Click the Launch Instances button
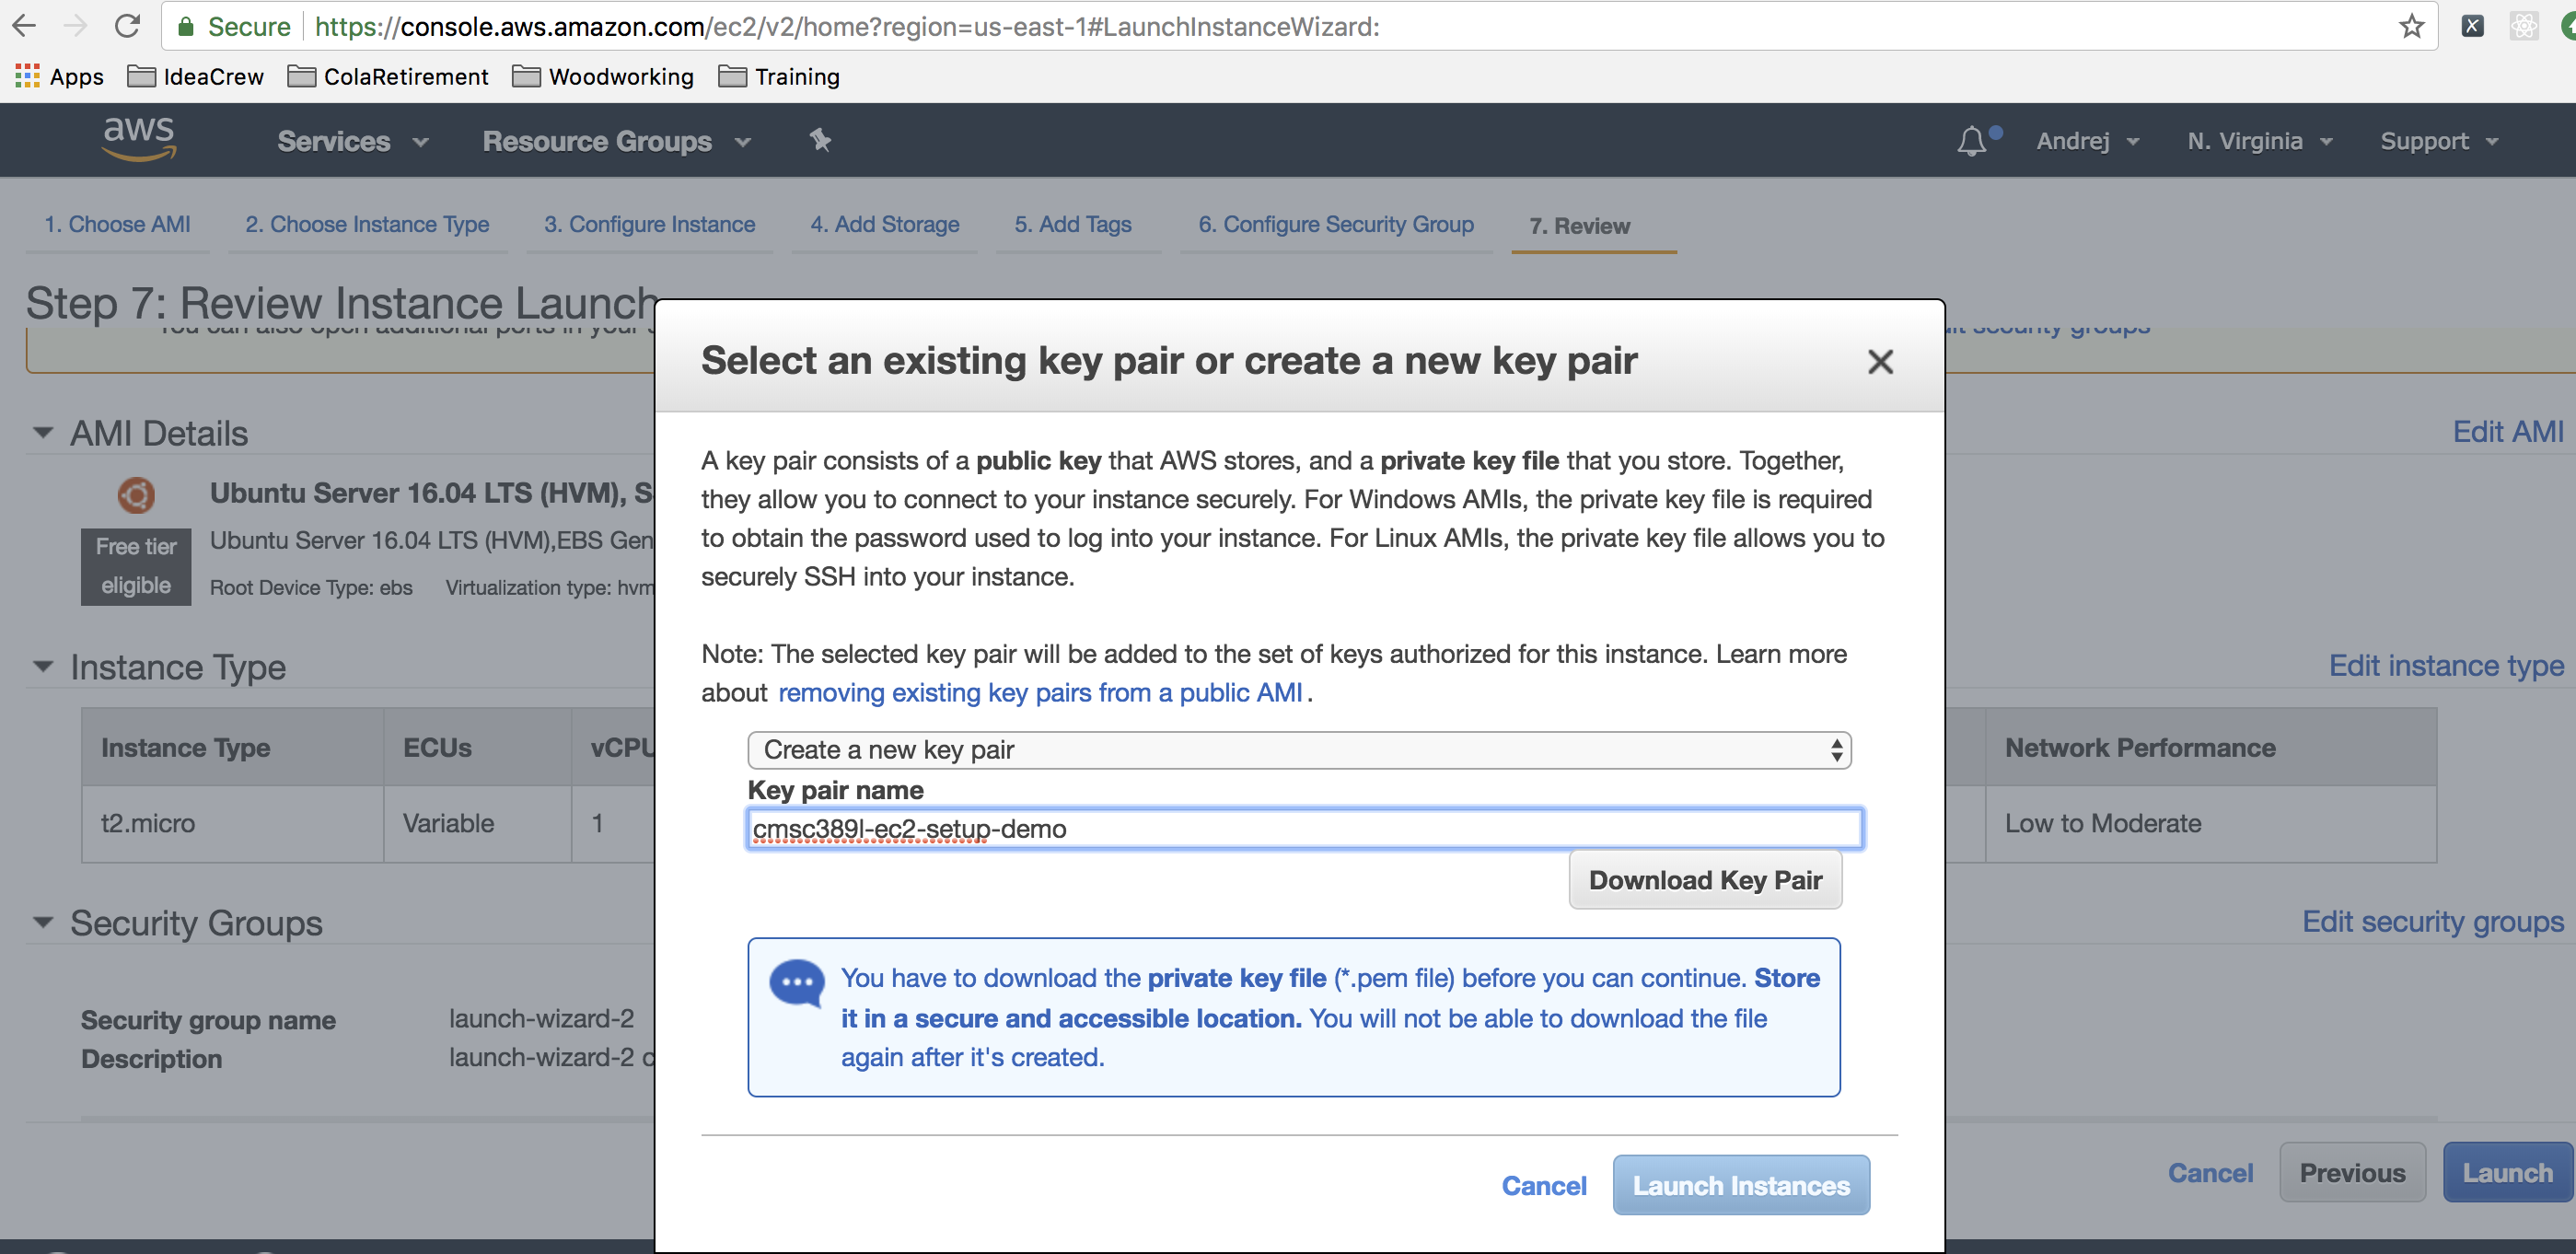This screenshot has height=1254, width=2576. 1742,1185
